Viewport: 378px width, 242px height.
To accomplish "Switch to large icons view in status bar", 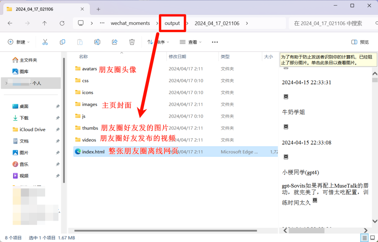I will pyautogui.click(x=373, y=238).
